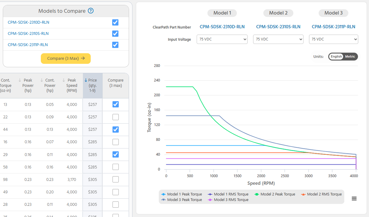Open Model 2 Input Voltage dropdown

tap(278, 39)
